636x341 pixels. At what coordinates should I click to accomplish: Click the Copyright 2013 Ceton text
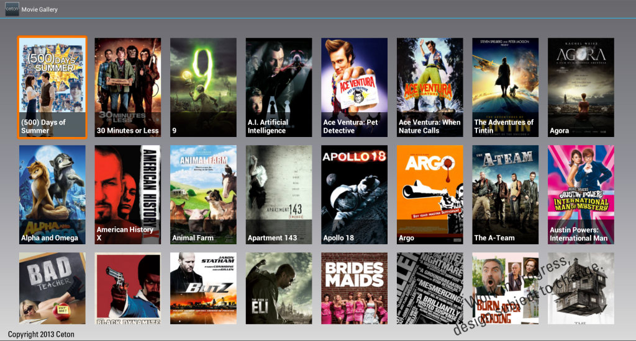click(41, 334)
